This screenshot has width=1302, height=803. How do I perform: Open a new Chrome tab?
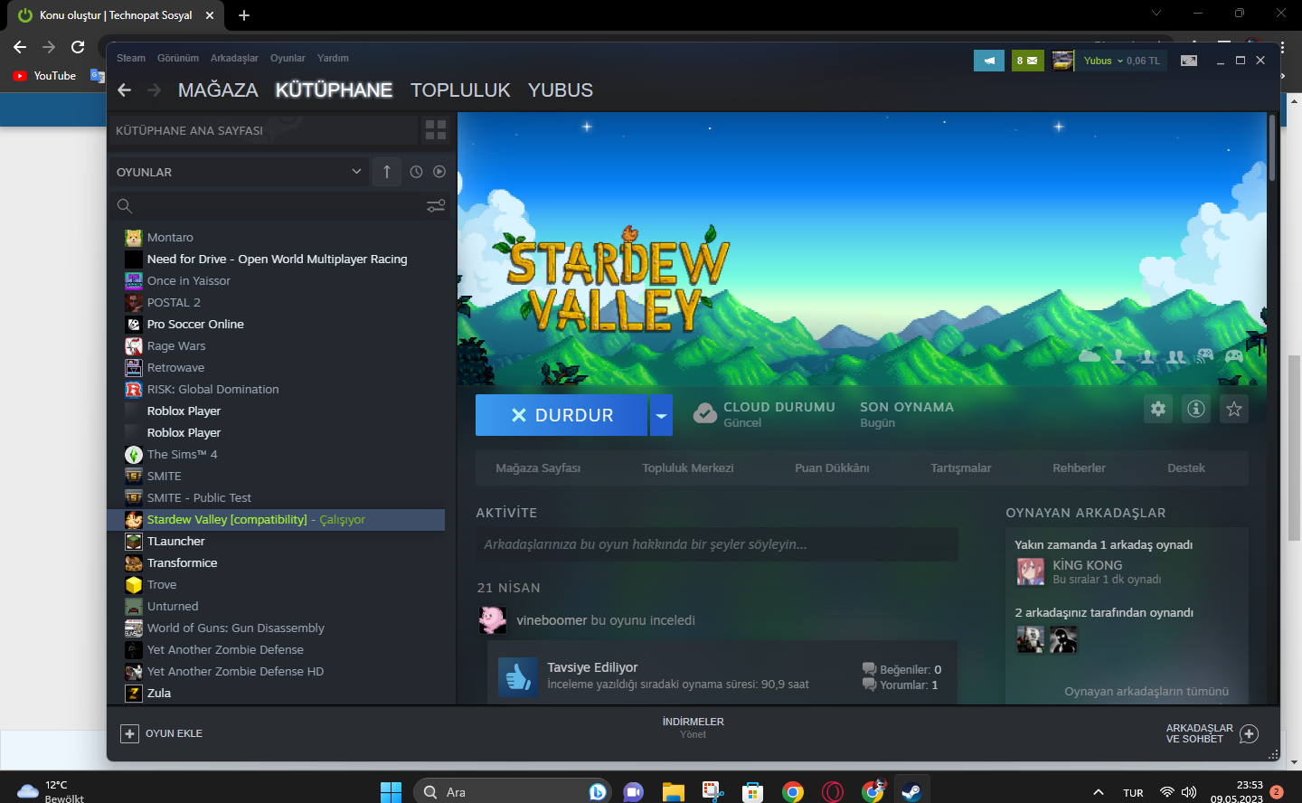(x=244, y=15)
